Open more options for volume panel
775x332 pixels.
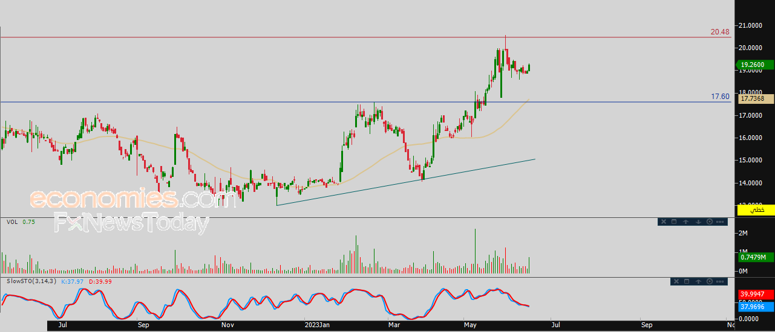(x=720, y=222)
